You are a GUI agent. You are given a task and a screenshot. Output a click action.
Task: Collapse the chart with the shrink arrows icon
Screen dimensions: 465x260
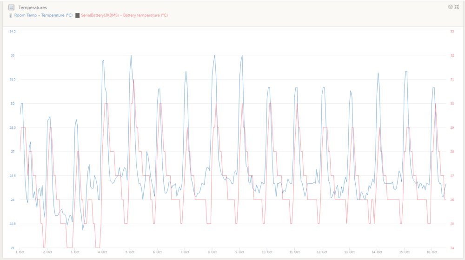tap(457, 7)
